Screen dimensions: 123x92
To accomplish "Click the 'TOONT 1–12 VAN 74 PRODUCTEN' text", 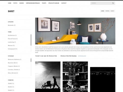I will click(x=46, y=56).
